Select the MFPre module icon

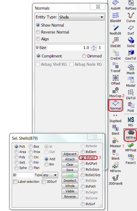click(x=131, y=134)
